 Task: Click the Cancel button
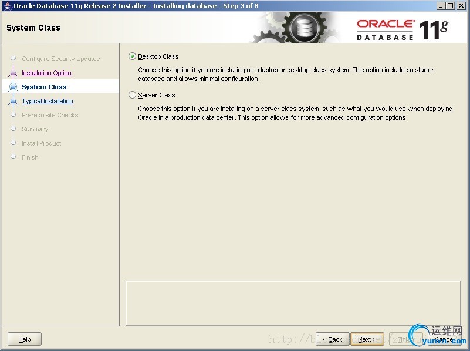coord(445,339)
